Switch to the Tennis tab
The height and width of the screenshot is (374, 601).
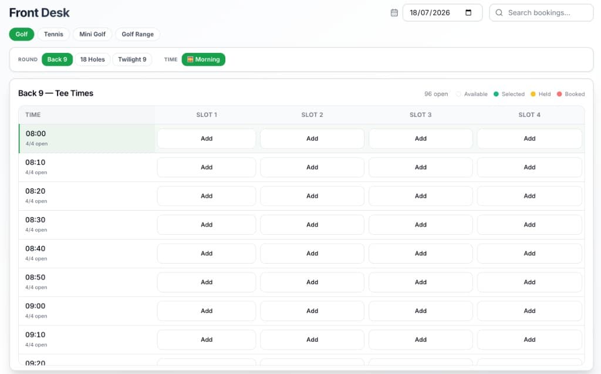click(53, 34)
